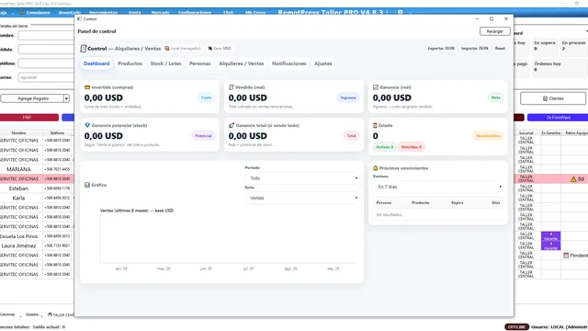The width and height of the screenshot is (588, 331).
Task: Click the Ganancia (real) chart icon
Action: tap(376, 87)
